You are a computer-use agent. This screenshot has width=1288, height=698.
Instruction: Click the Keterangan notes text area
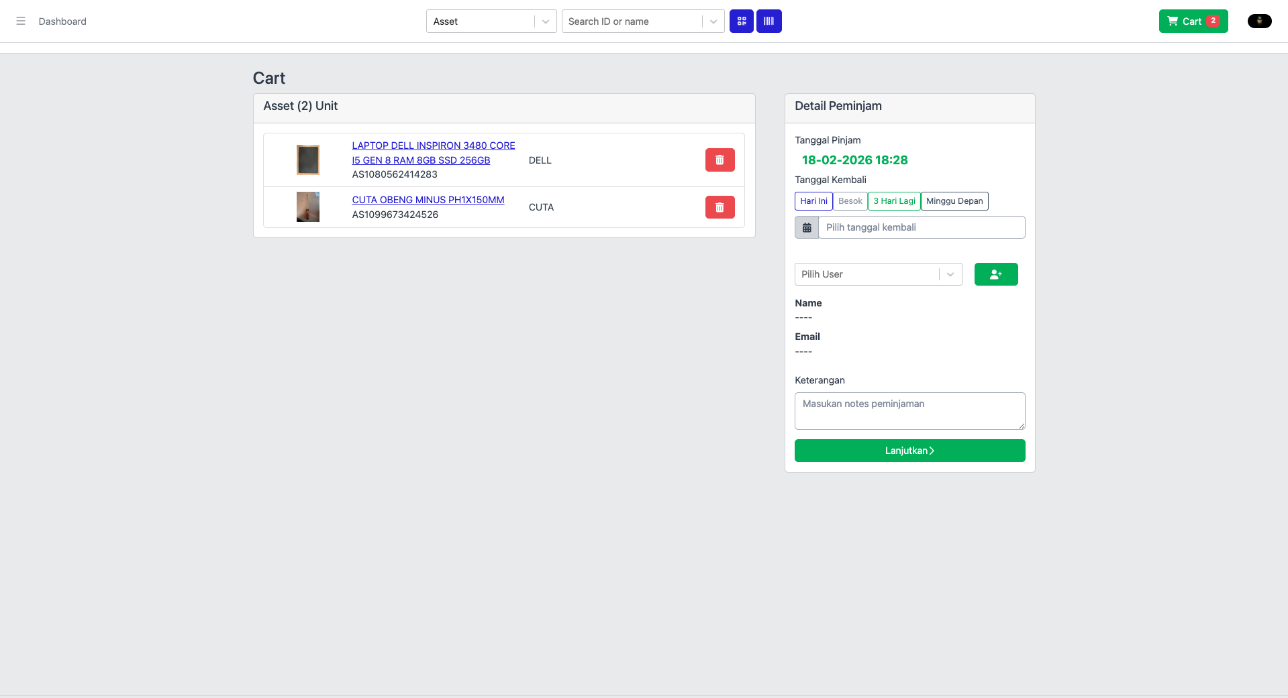pyautogui.click(x=909, y=410)
